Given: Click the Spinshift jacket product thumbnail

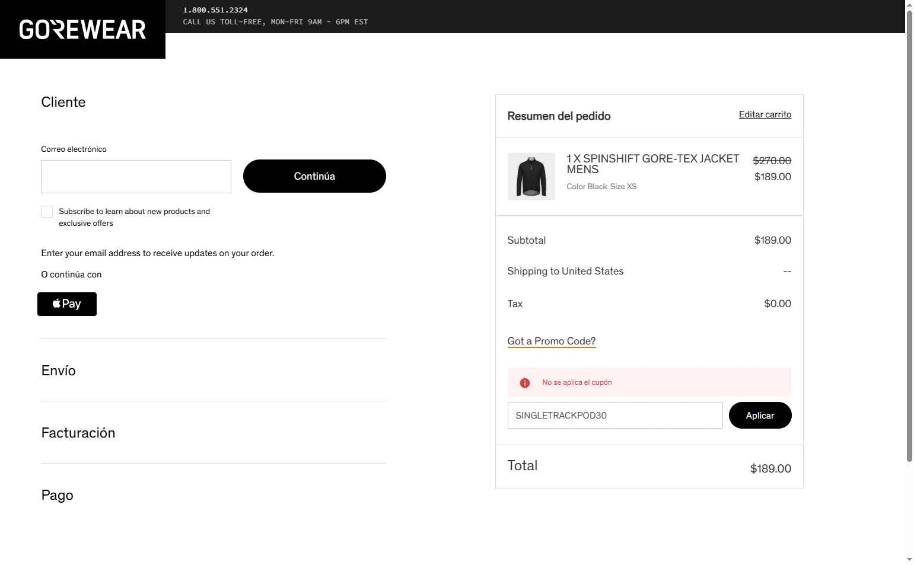Looking at the screenshot, I should [531, 177].
